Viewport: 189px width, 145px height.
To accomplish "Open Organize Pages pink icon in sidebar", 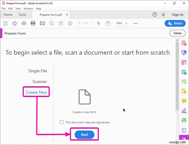I will click(x=184, y=62).
